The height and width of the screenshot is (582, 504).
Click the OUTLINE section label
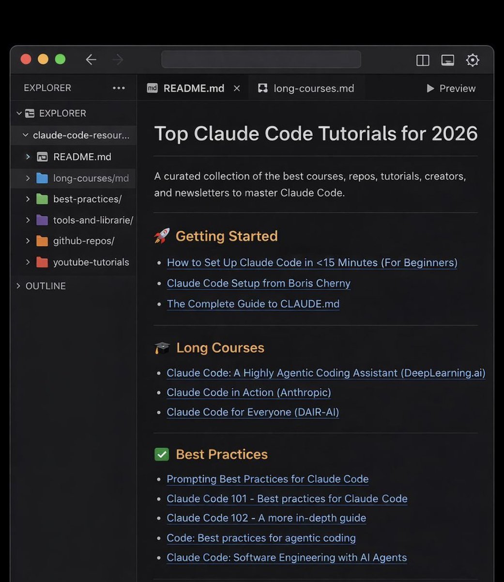click(x=46, y=286)
